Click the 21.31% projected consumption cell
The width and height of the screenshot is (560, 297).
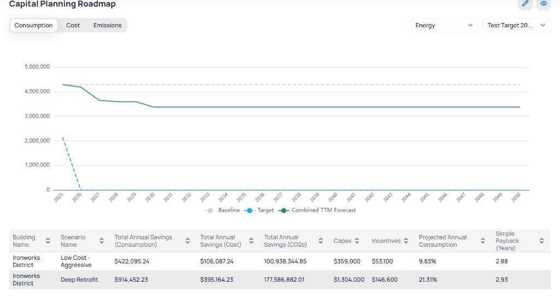click(428, 279)
